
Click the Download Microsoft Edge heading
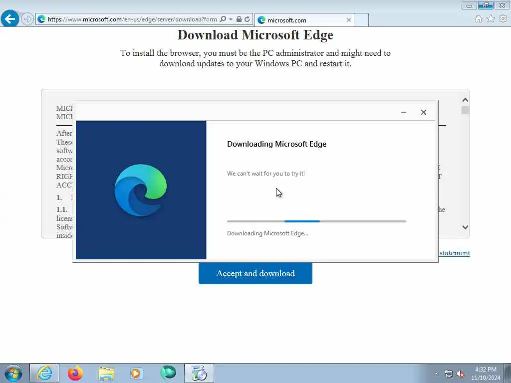tap(255, 35)
